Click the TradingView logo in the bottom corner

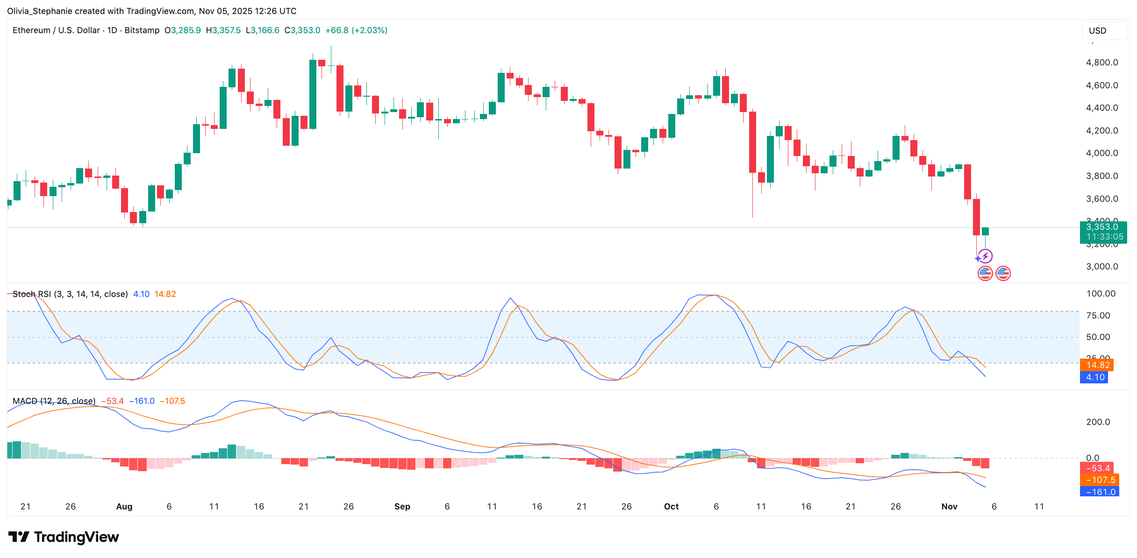pos(18,537)
